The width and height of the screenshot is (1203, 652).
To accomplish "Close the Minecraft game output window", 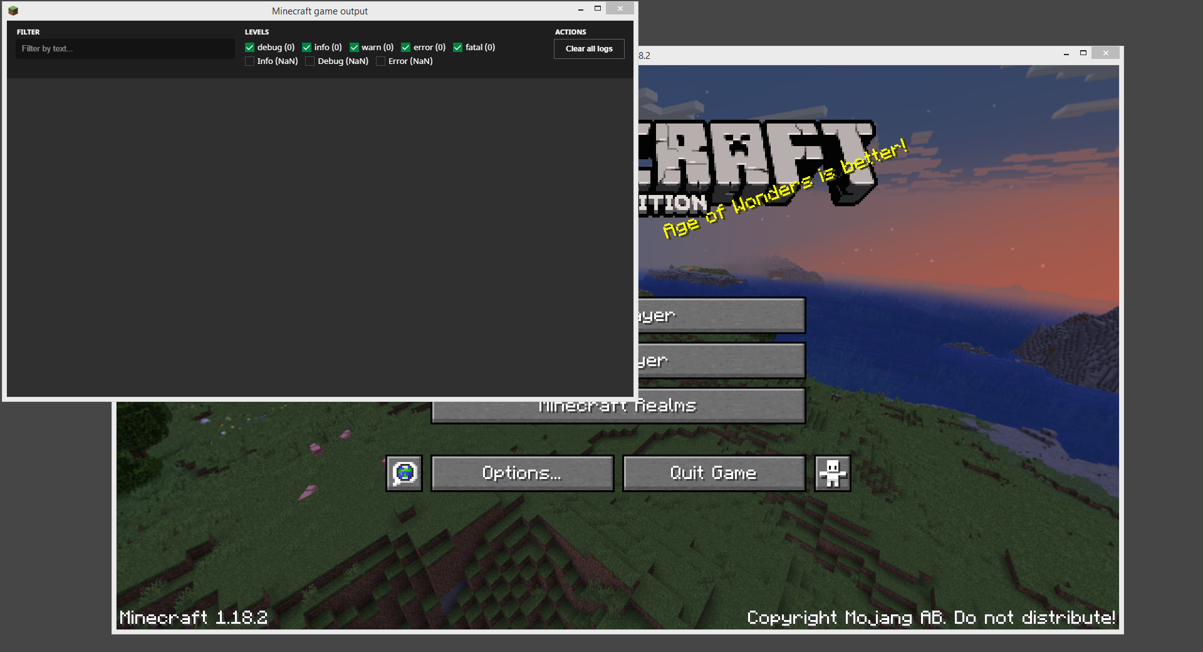I will [x=620, y=9].
